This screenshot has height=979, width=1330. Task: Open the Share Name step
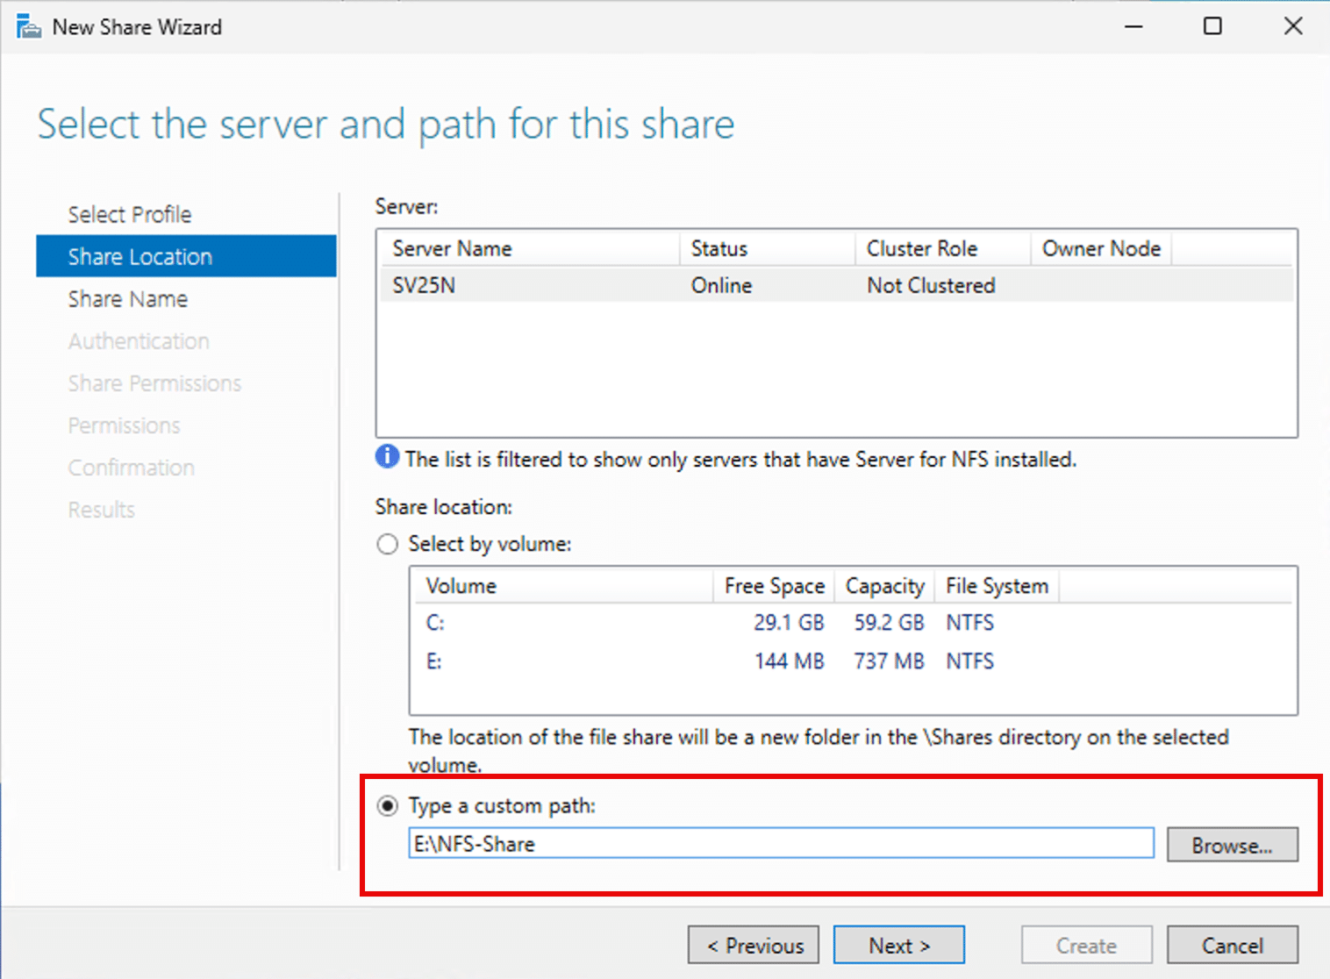[x=127, y=298]
